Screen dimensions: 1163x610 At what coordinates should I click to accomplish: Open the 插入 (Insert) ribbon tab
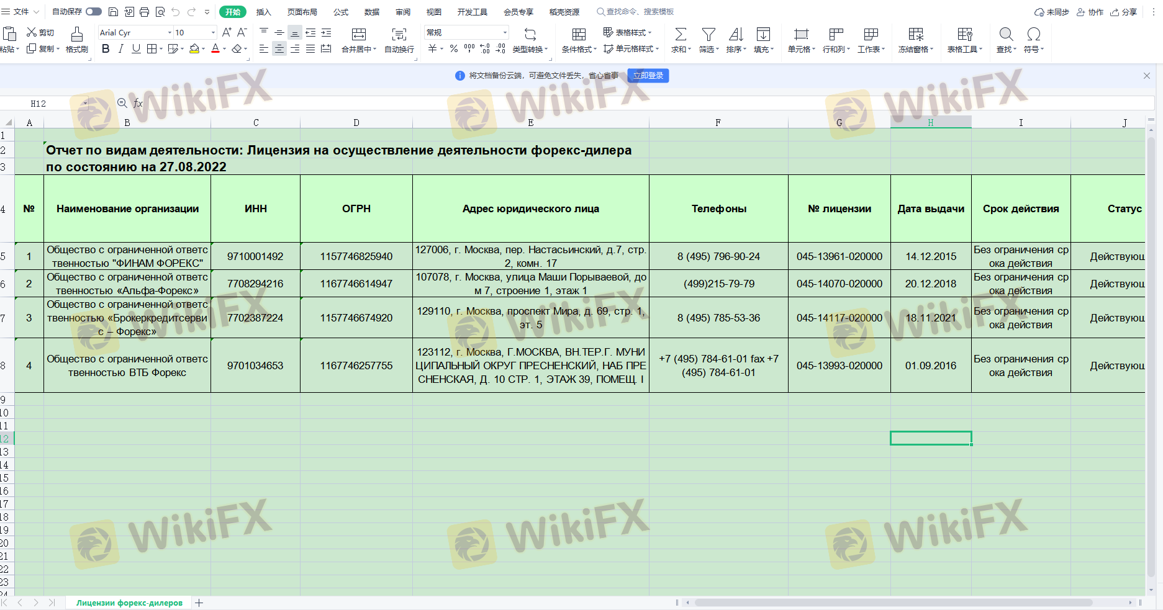coord(264,12)
